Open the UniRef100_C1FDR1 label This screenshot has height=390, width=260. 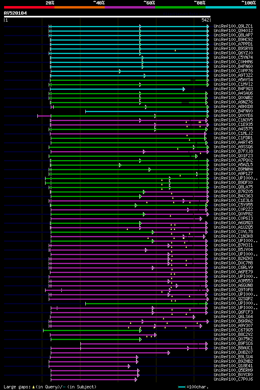(233, 138)
